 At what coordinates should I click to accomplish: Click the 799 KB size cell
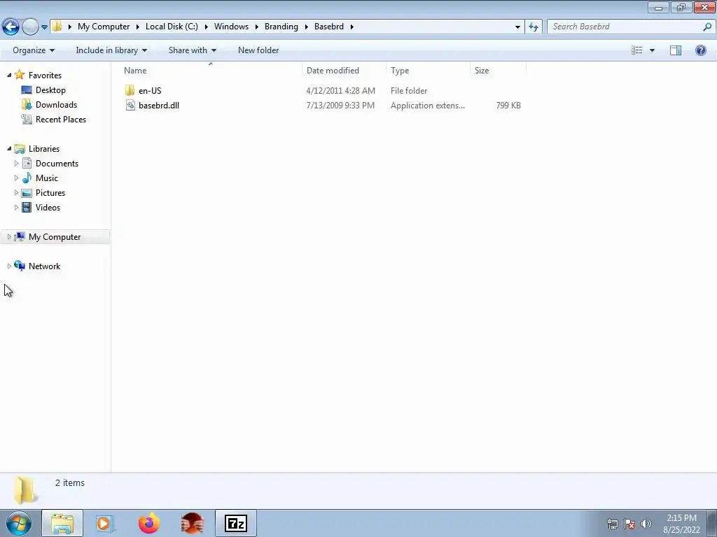point(508,106)
